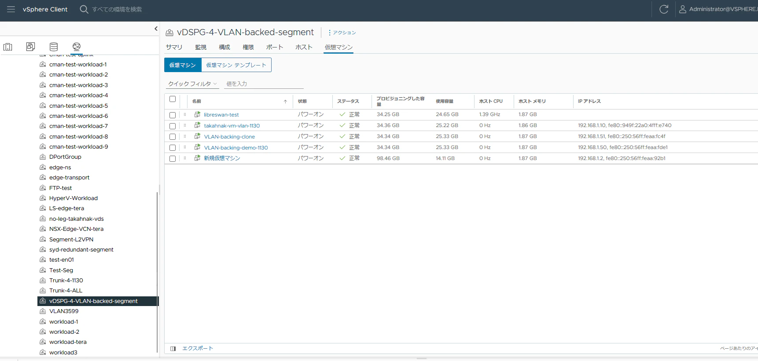Click the libreswan-test VM icon
The width and height of the screenshot is (758, 361).
tap(197, 114)
